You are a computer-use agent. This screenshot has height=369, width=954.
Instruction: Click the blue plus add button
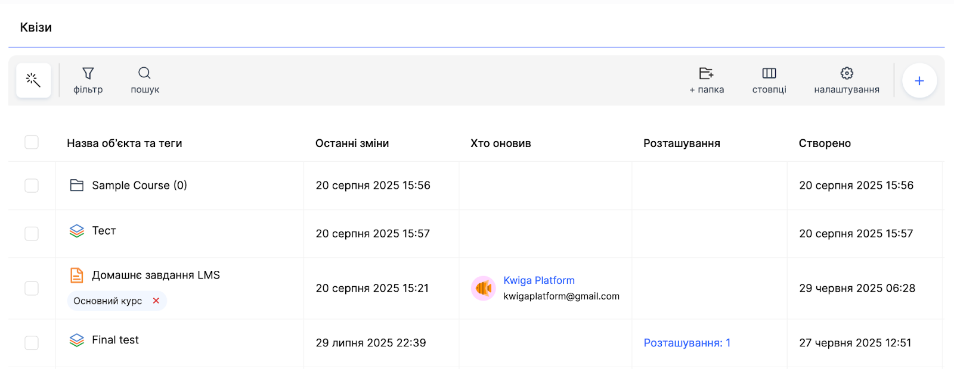point(919,80)
